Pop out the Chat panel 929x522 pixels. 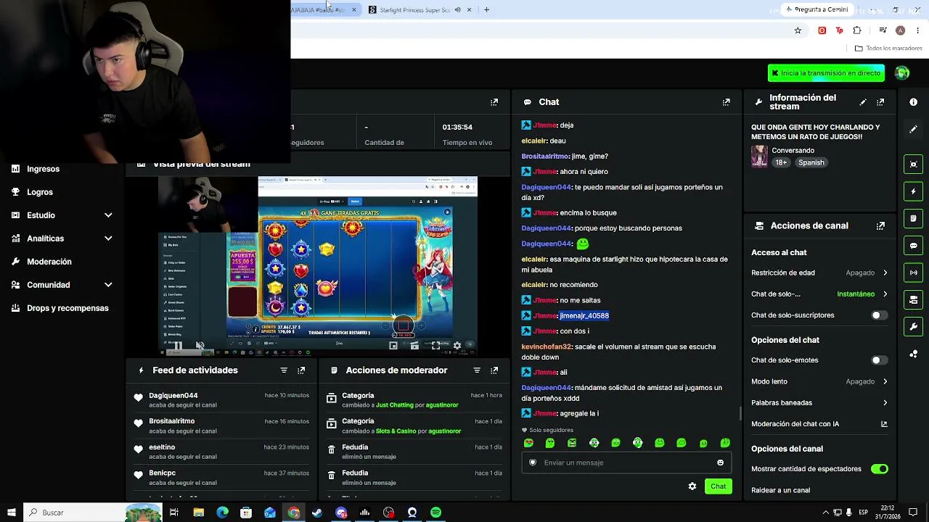tap(726, 102)
